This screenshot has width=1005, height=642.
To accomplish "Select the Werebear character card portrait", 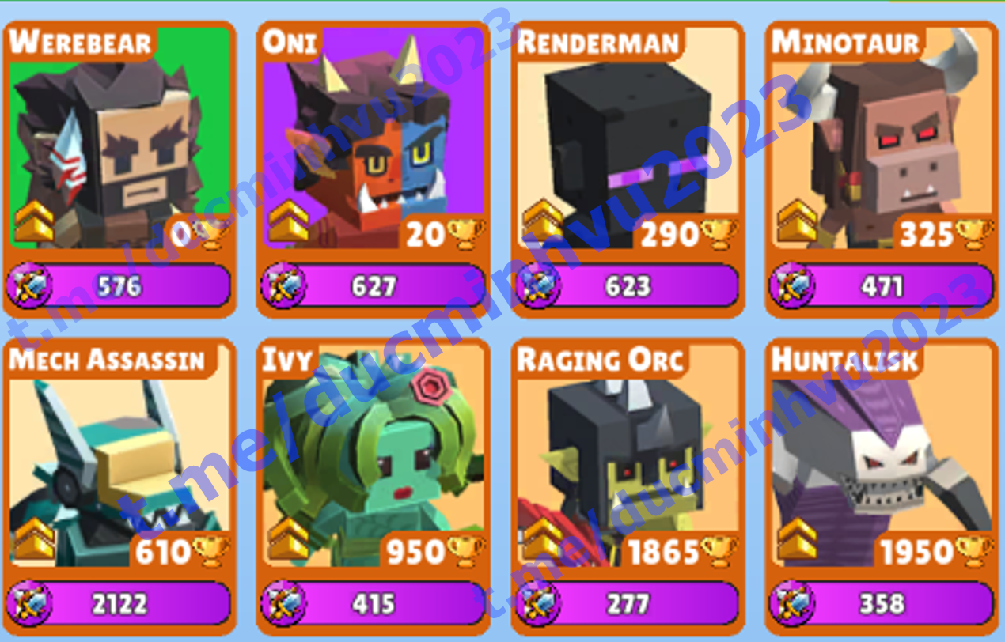I will click(119, 138).
